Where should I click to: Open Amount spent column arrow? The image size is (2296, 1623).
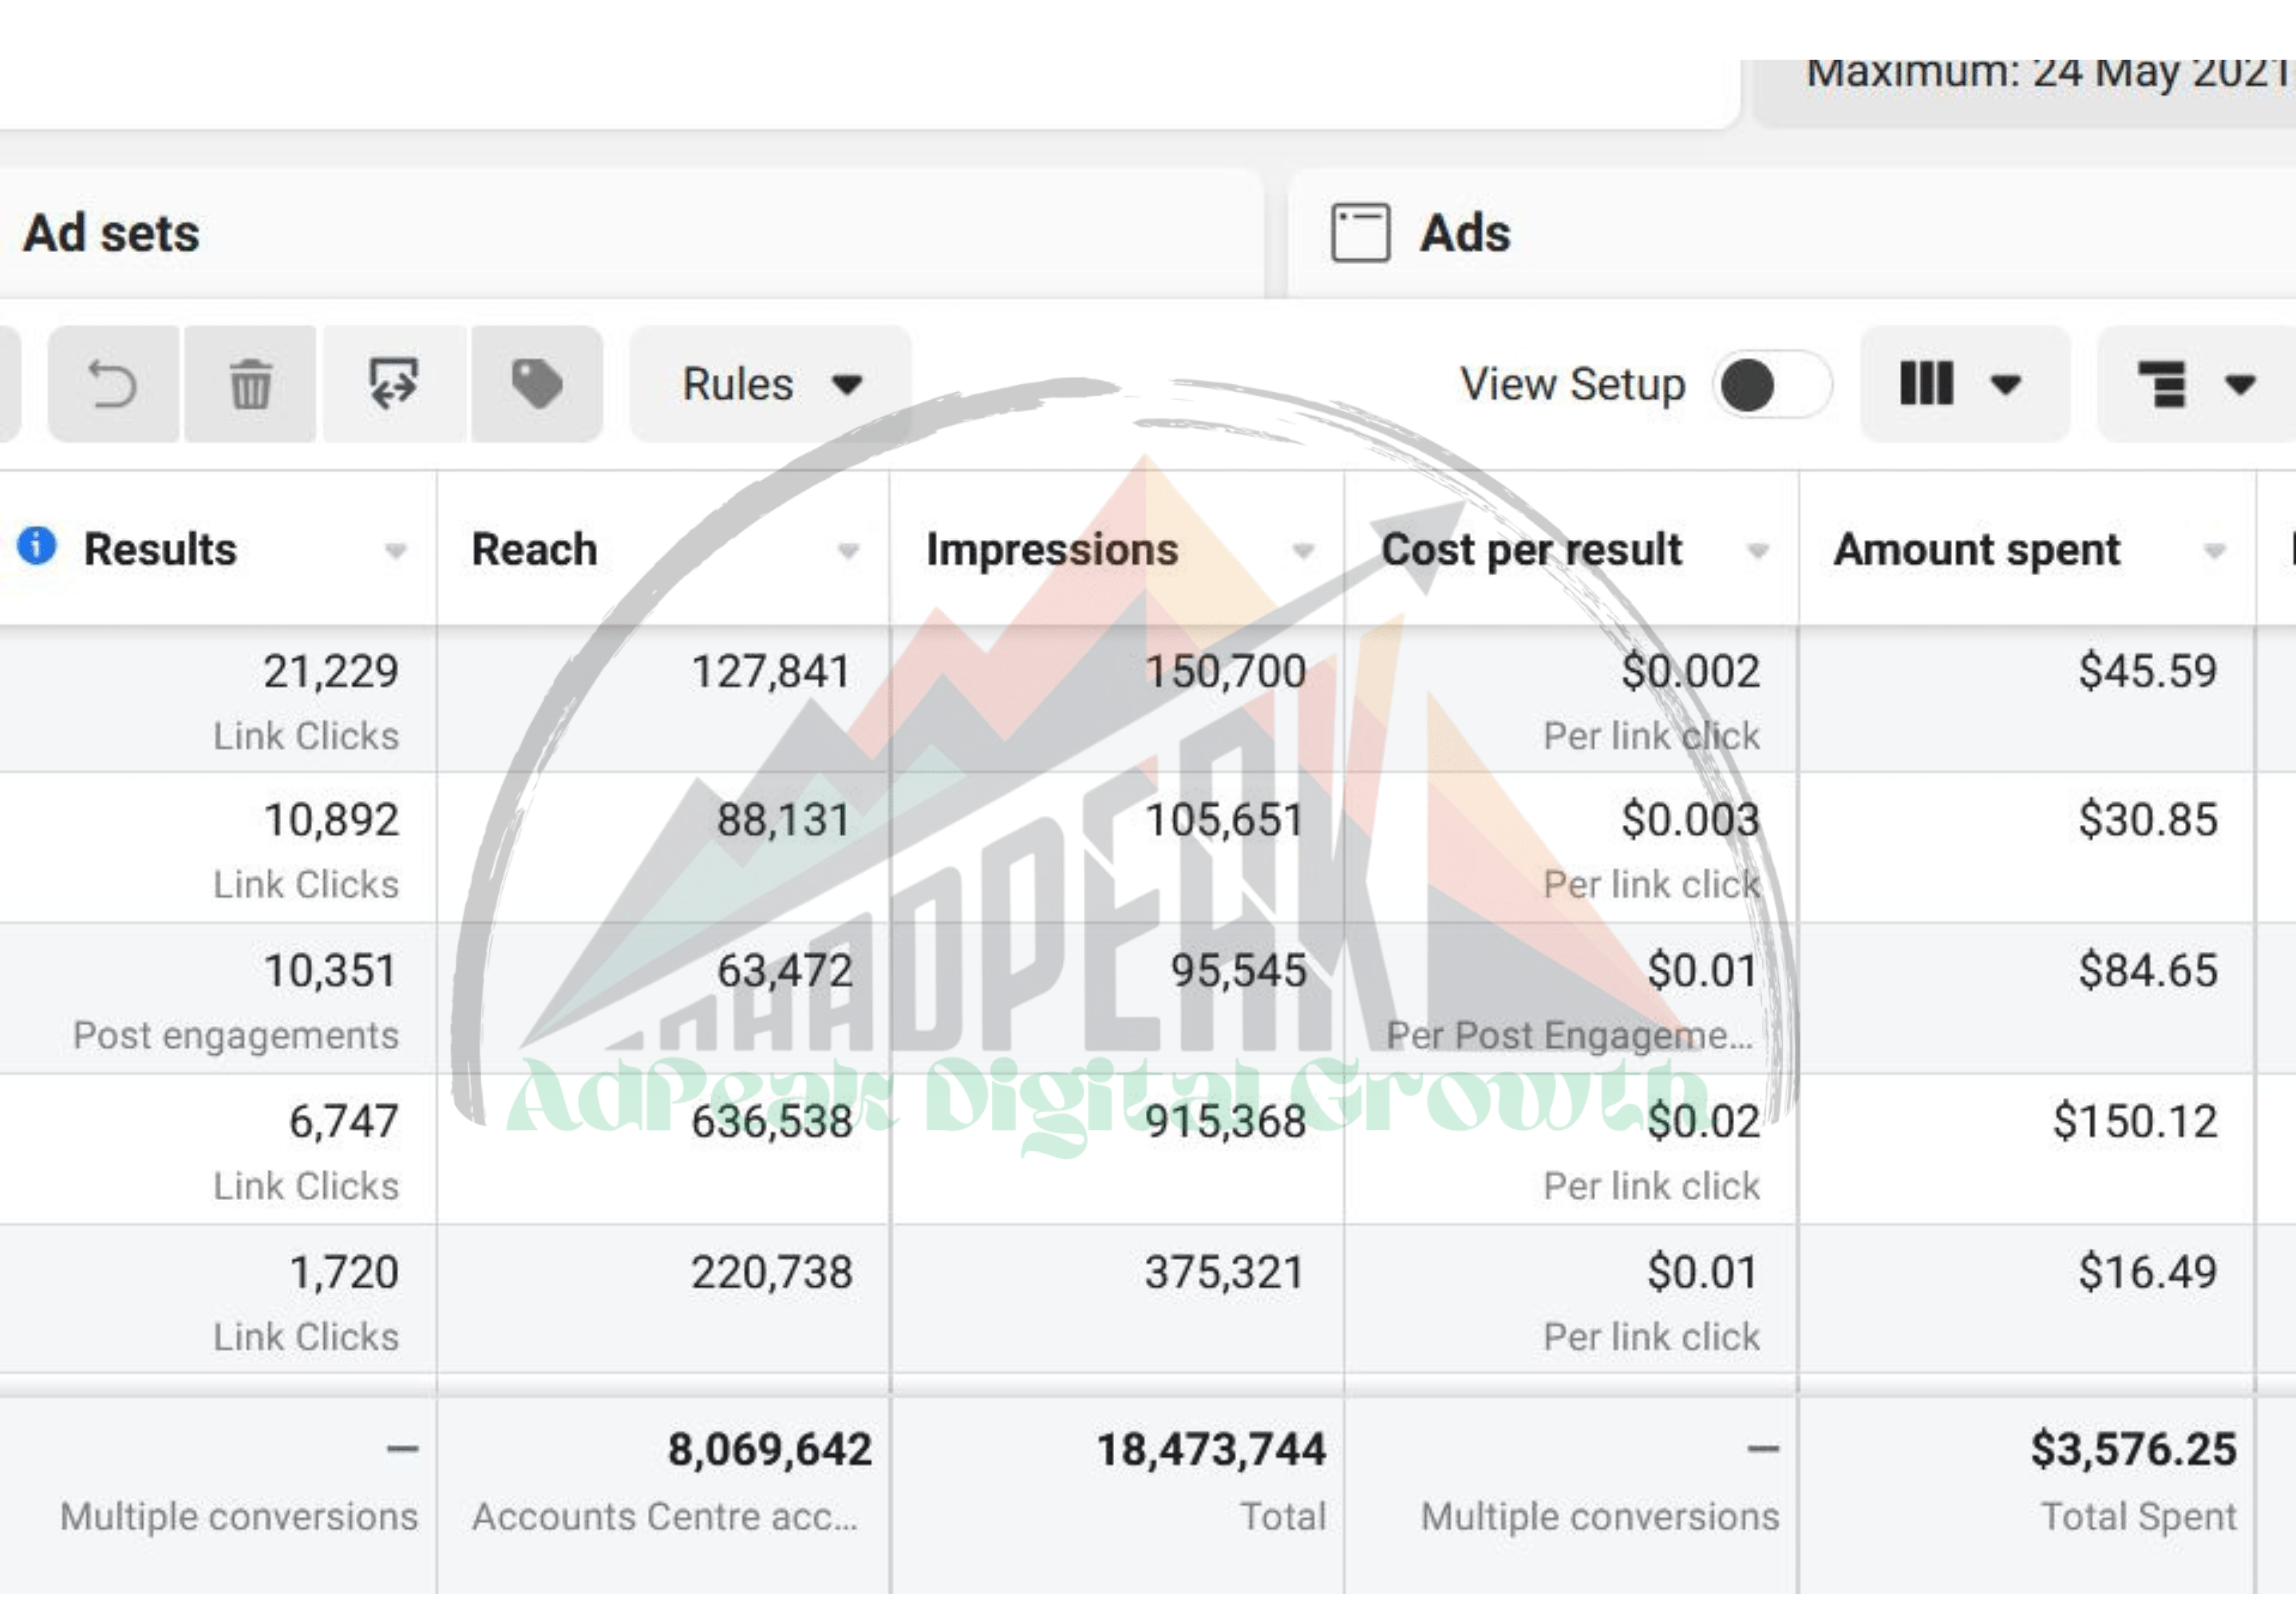point(2215,551)
